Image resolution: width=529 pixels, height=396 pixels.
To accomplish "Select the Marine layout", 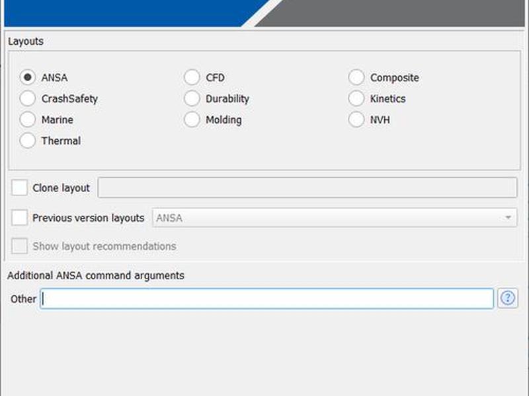I will pos(28,119).
